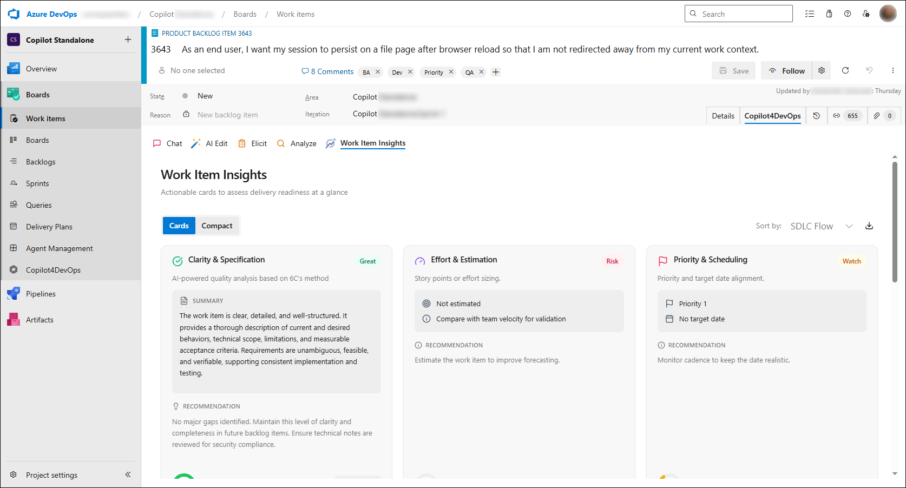906x488 pixels.
Task: Assign work item via No one selected
Action: [192, 70]
